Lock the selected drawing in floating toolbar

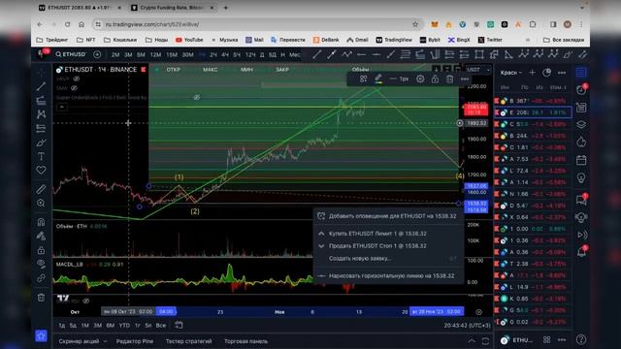(435, 79)
